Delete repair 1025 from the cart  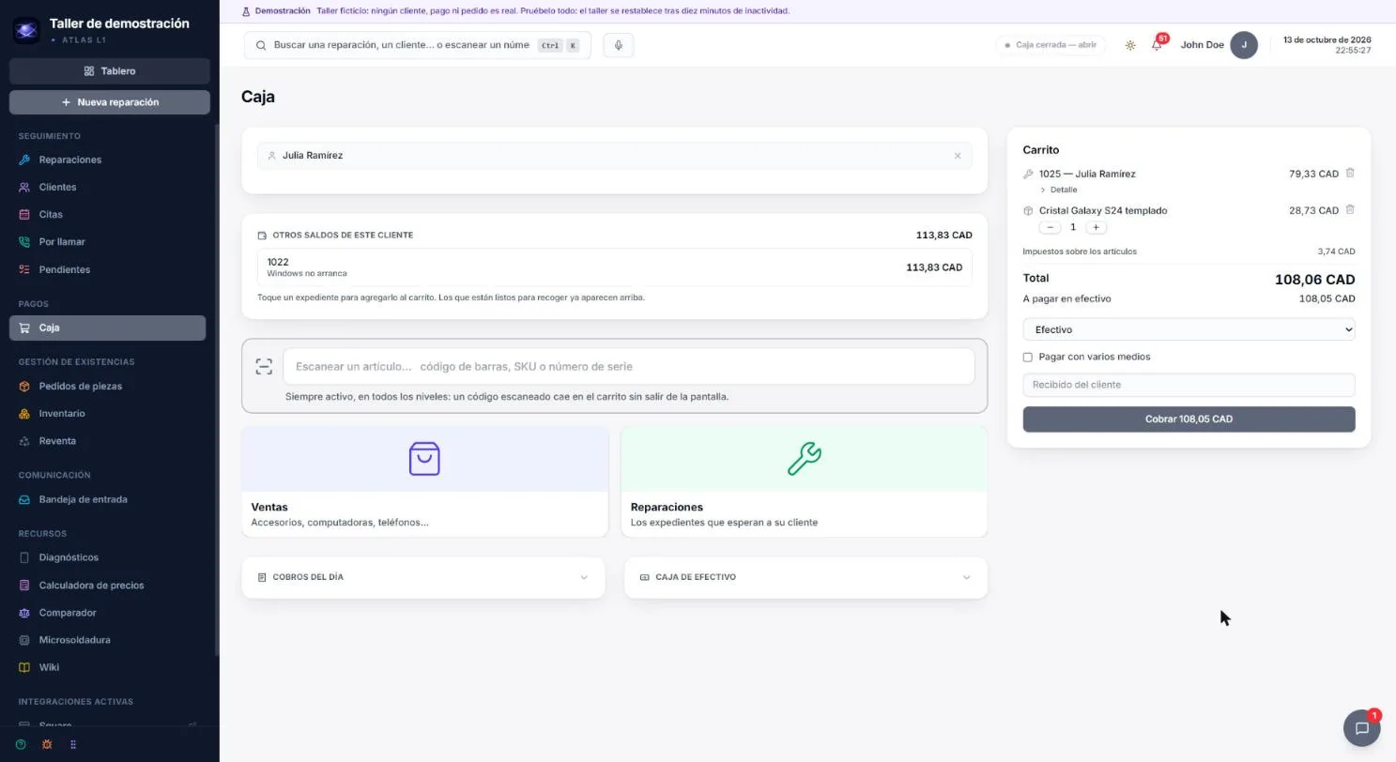1350,174
